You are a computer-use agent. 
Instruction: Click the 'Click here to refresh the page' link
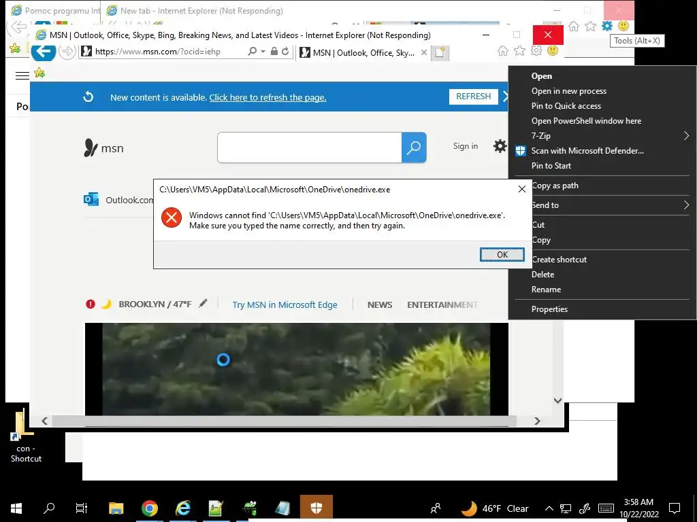(268, 98)
